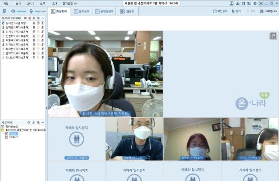Screen dimensions: 279x181
Task: Mute the speaker using the speaker icon
Action: click(x=13, y=11)
